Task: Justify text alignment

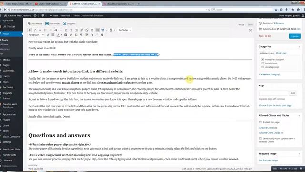Action: pyautogui.click(x=53, y=35)
